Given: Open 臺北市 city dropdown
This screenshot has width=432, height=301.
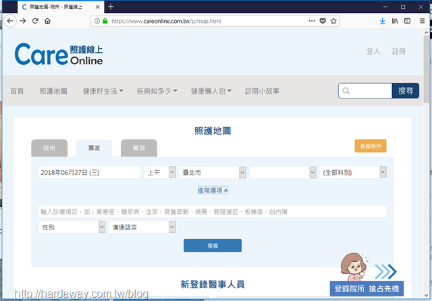Looking at the screenshot, I should [213, 172].
